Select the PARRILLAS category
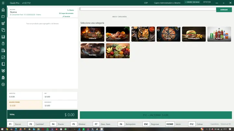This screenshot has height=131, width=234. (x=92, y=34)
